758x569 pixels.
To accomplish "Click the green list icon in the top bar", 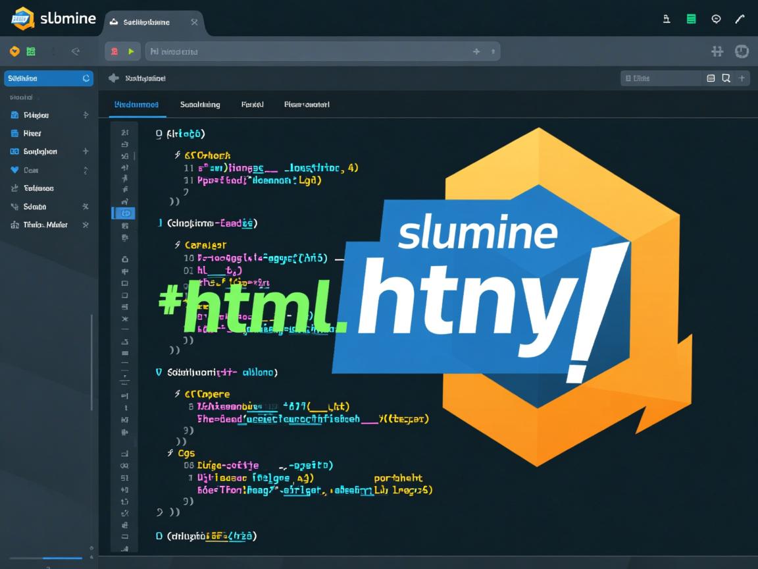I will (691, 19).
